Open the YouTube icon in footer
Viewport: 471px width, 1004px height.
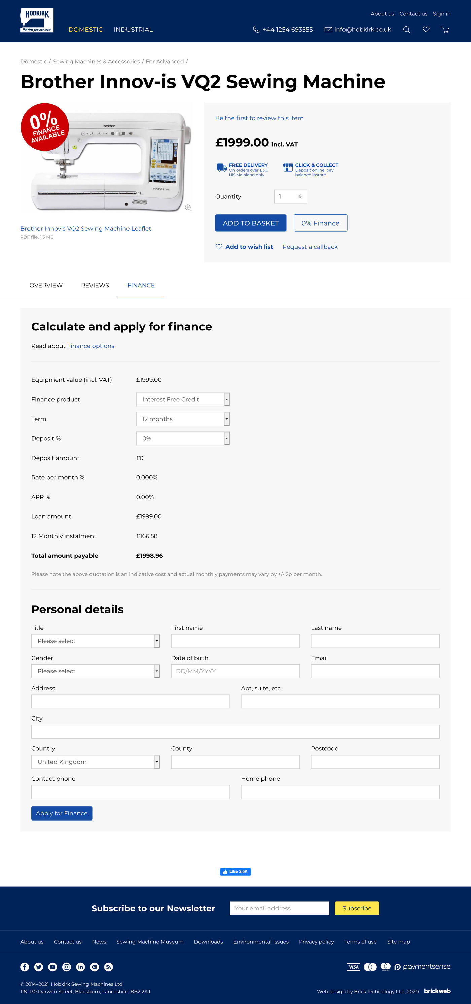point(52,967)
